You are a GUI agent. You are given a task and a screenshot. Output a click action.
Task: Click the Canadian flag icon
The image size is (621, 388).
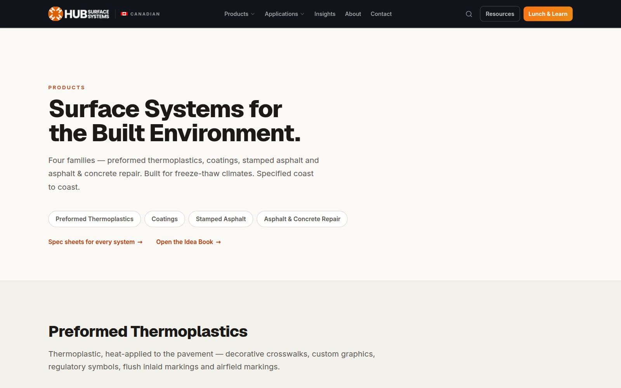tap(124, 14)
